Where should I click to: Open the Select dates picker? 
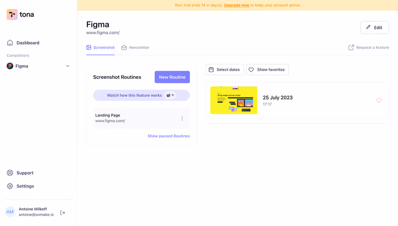(225, 70)
